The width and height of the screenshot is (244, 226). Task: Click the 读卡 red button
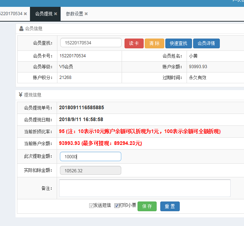click(134, 43)
